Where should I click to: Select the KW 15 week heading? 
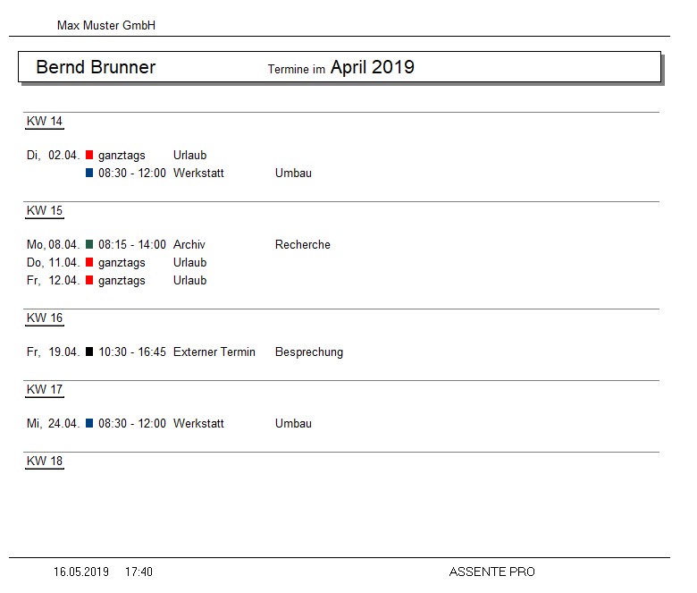[x=45, y=211]
